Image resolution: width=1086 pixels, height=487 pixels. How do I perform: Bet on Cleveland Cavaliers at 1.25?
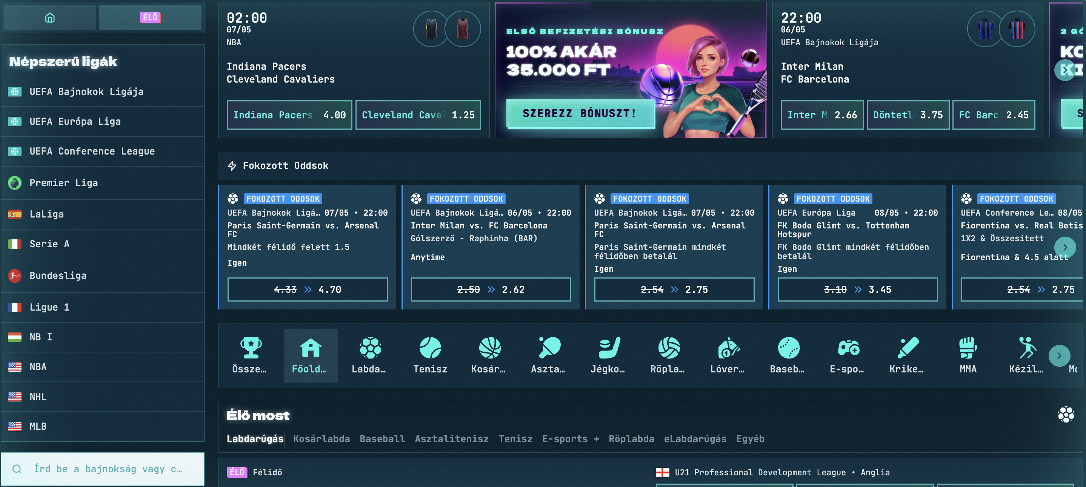[x=418, y=115]
